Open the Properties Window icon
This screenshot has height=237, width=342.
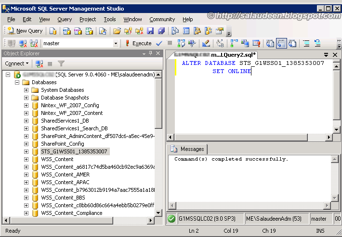tap(220, 31)
